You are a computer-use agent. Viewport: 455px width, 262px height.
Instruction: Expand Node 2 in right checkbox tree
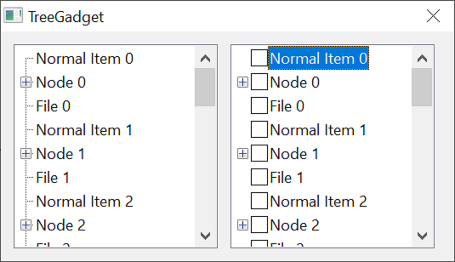click(x=242, y=225)
